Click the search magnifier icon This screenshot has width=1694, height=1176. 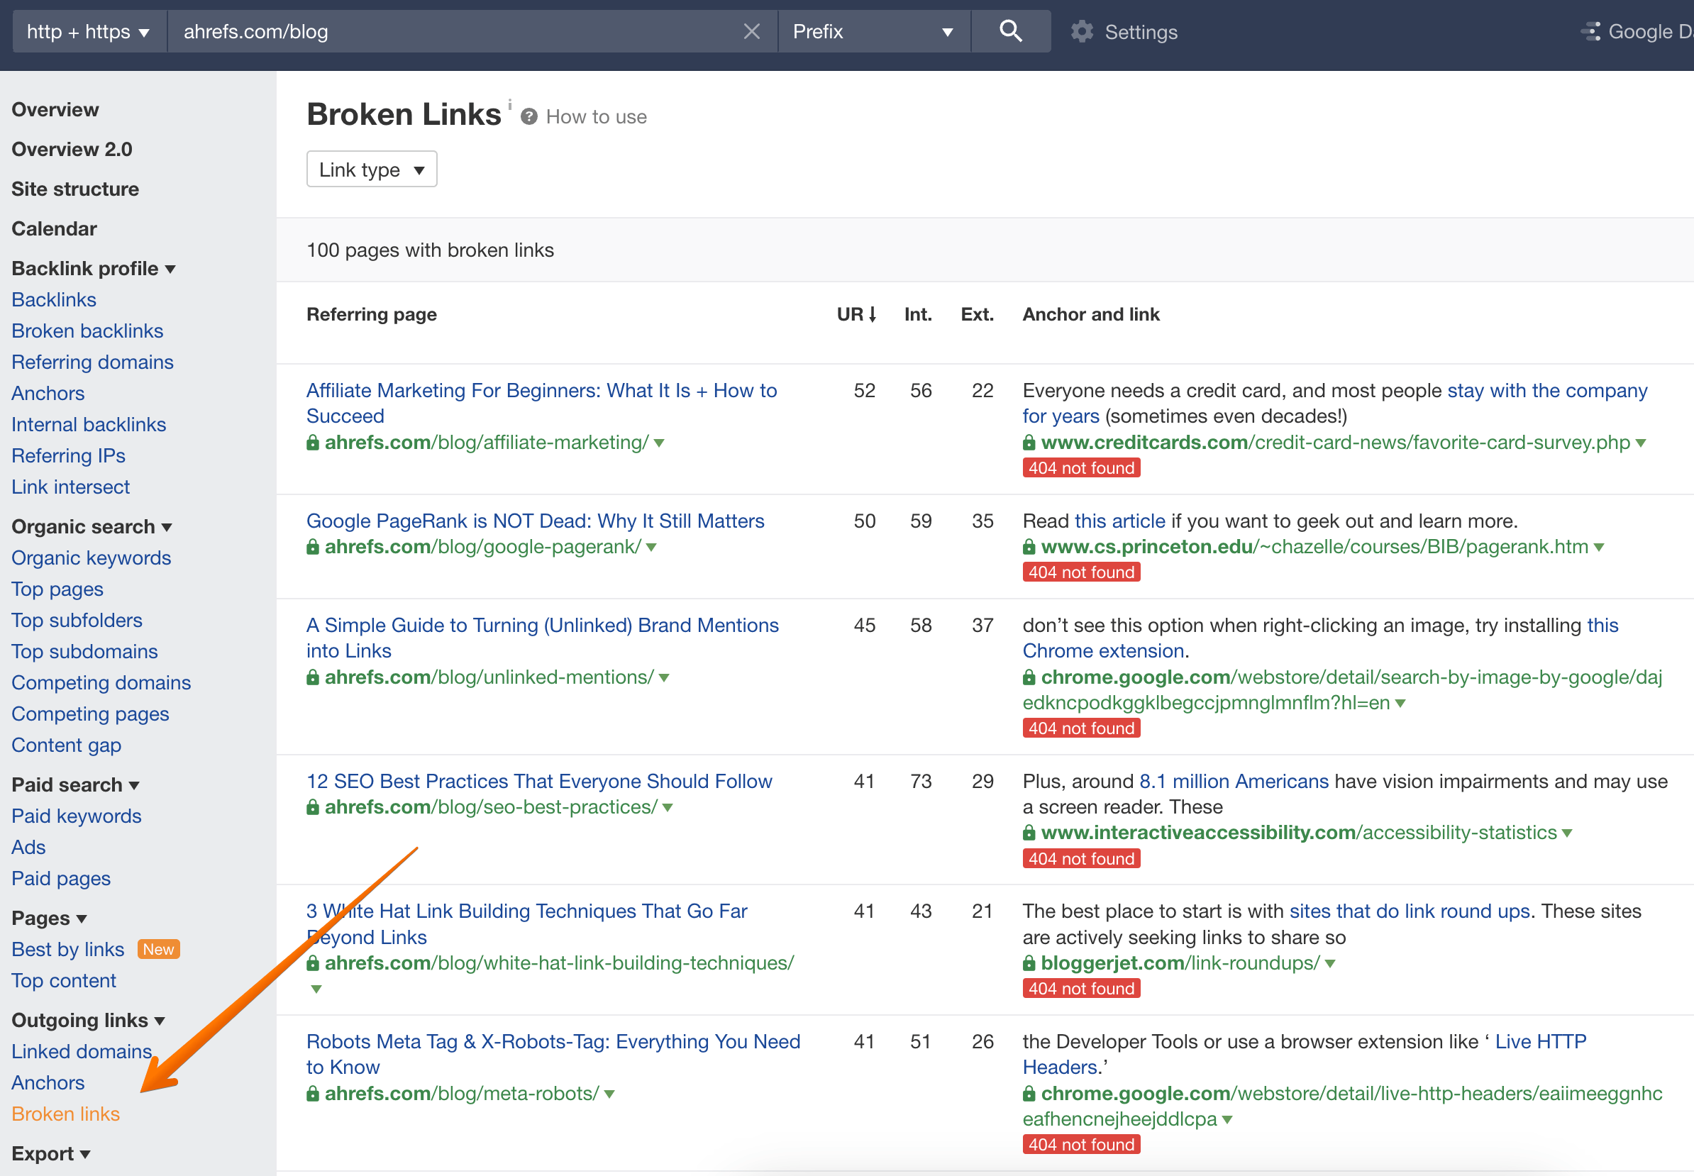tap(1010, 31)
